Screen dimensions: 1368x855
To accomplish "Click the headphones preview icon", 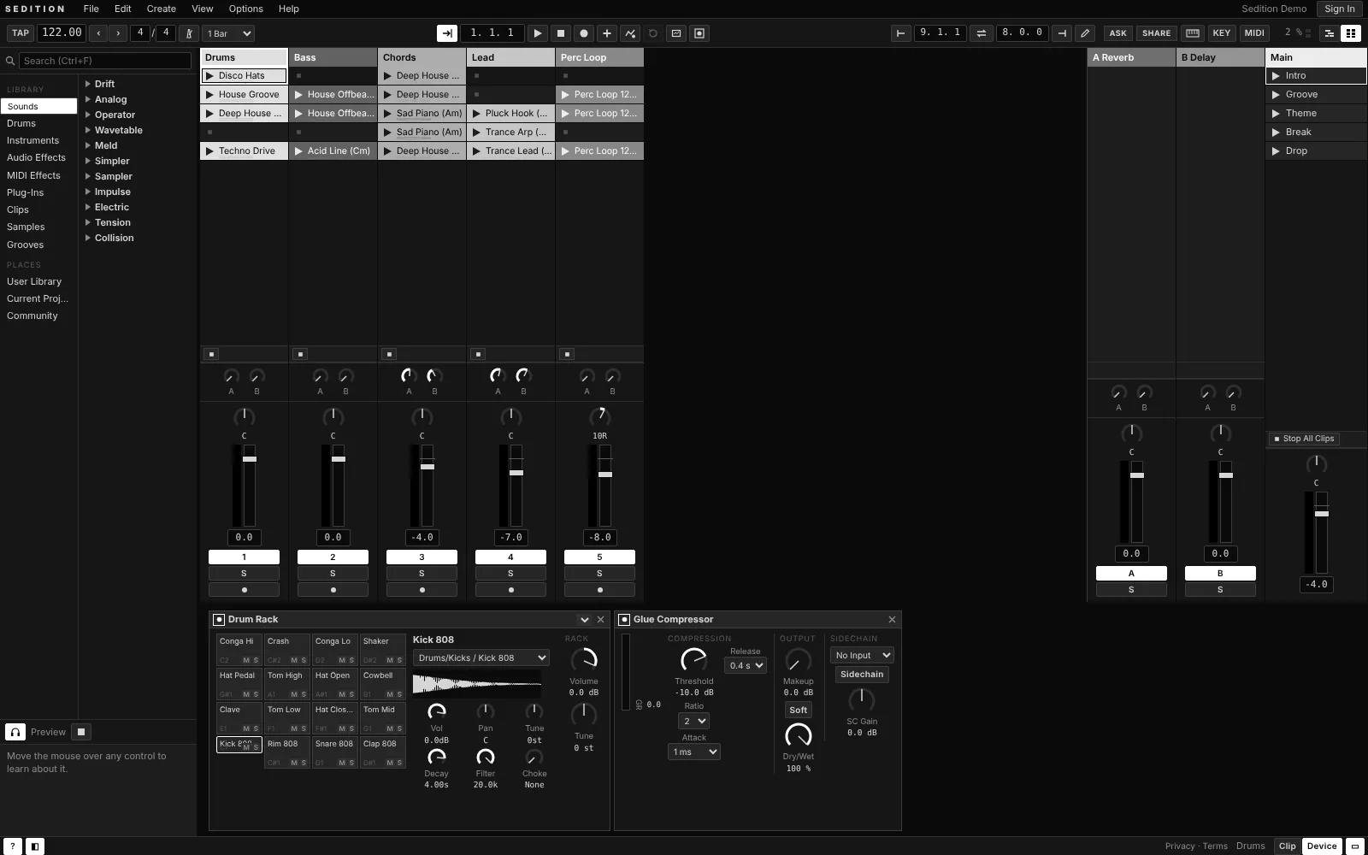I will click(15, 732).
